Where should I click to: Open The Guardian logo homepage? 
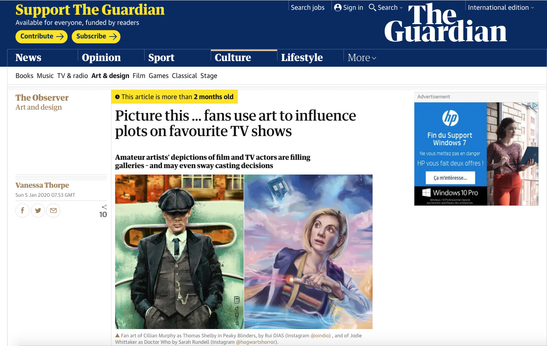pyautogui.click(x=445, y=23)
